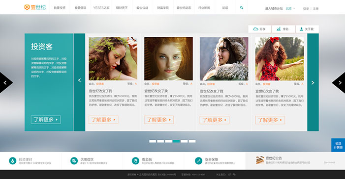
Task: Open the blue 收益计算器 side tab
Action: (338, 145)
